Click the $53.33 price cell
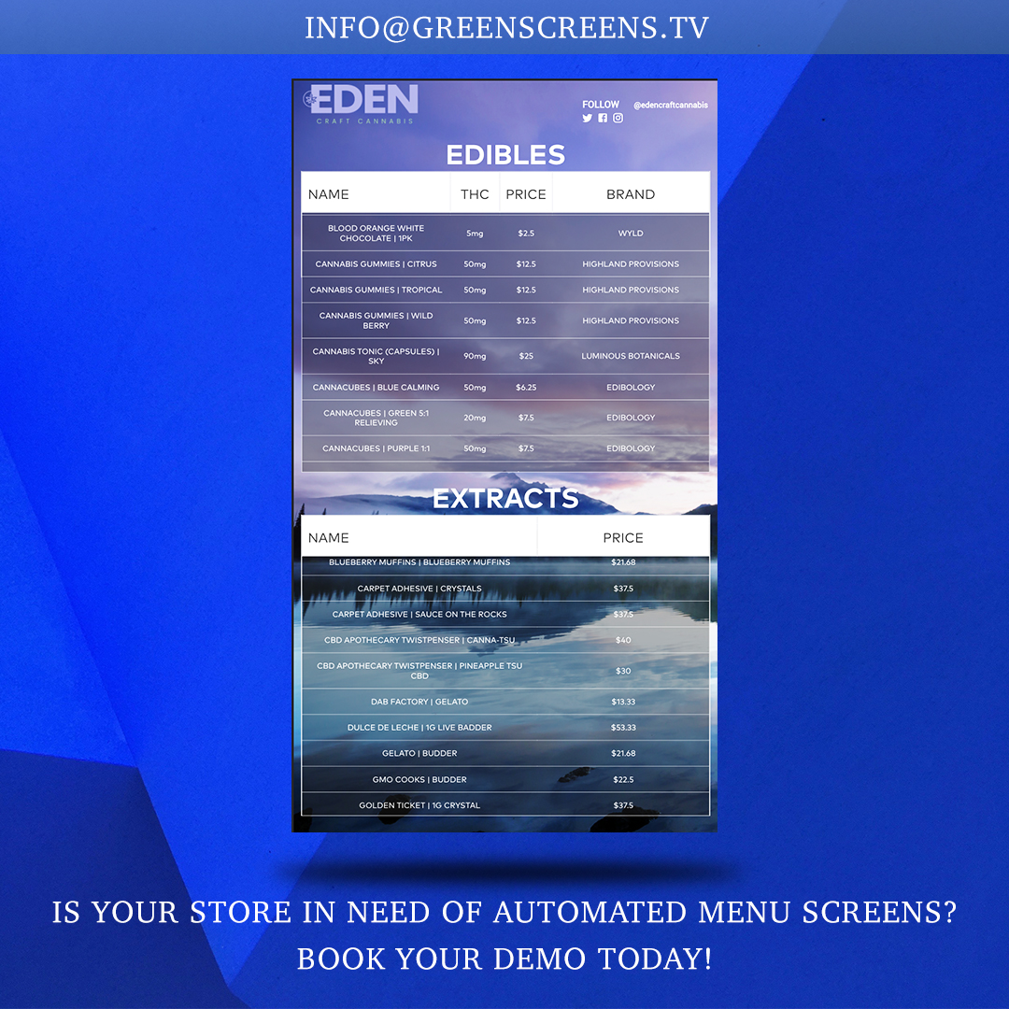The height and width of the screenshot is (1009, 1009). [623, 727]
